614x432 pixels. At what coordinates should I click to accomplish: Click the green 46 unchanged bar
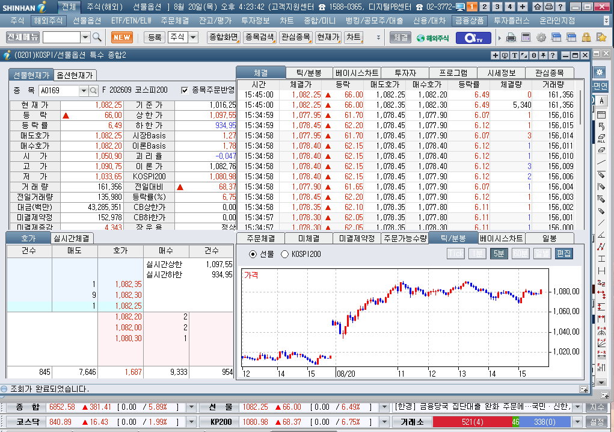[x=515, y=422]
